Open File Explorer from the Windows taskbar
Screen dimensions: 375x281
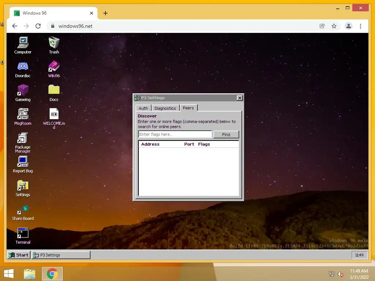[30, 274]
